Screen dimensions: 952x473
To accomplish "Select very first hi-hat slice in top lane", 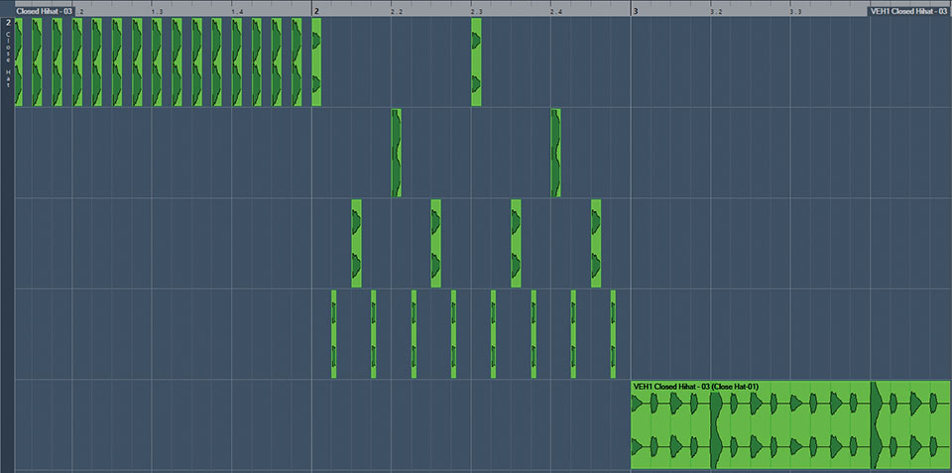I will click(18, 61).
